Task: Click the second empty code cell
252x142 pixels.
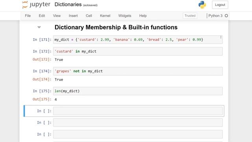Action: pyautogui.click(x=138, y=123)
